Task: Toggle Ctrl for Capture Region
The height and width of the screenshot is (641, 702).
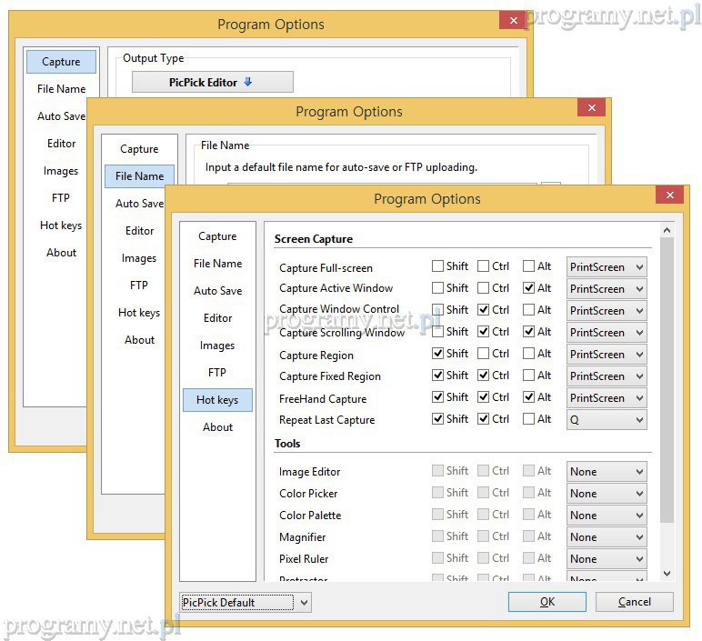Action: [484, 354]
